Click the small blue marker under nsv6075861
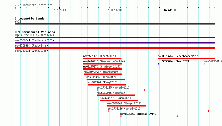 coord(205,64)
